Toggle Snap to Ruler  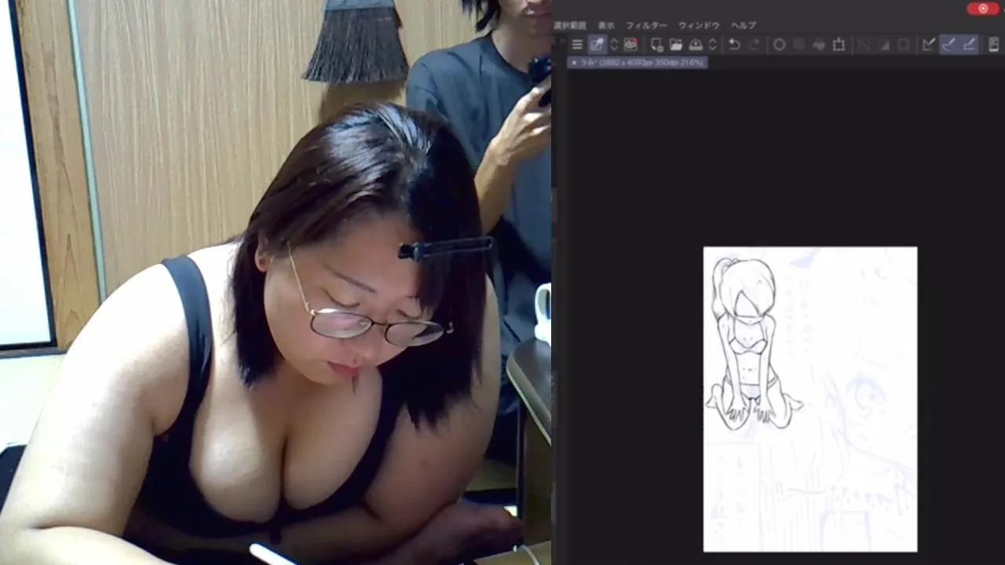(x=929, y=45)
